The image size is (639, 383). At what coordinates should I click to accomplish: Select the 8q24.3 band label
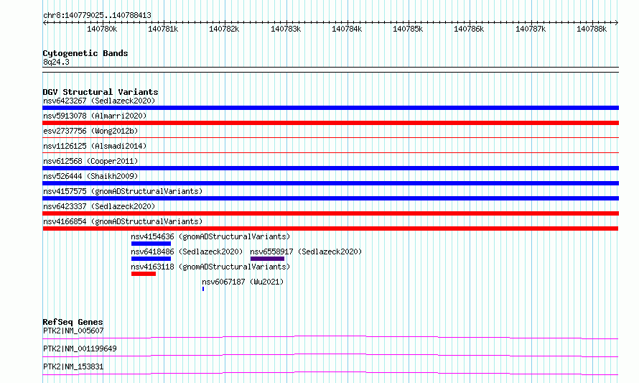click(x=56, y=62)
